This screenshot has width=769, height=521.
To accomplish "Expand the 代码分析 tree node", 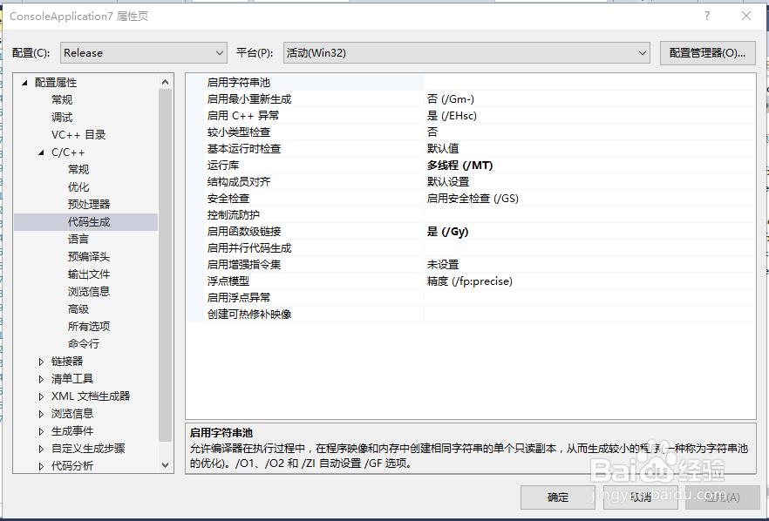I will (x=41, y=465).
